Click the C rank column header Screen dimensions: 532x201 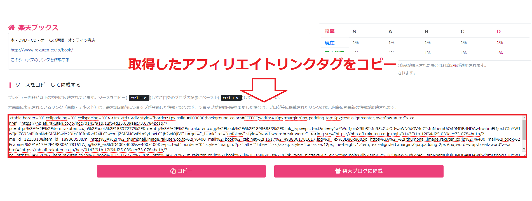click(462, 32)
